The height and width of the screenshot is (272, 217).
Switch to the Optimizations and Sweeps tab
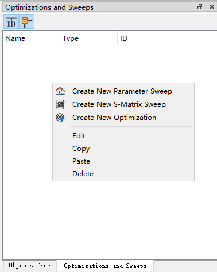(105, 266)
